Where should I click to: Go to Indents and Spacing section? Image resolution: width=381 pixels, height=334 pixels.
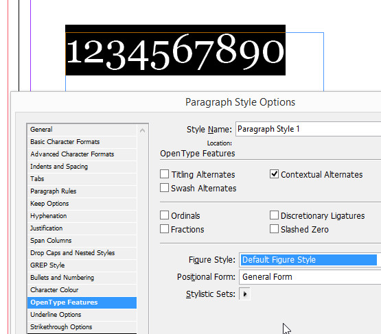pos(82,167)
